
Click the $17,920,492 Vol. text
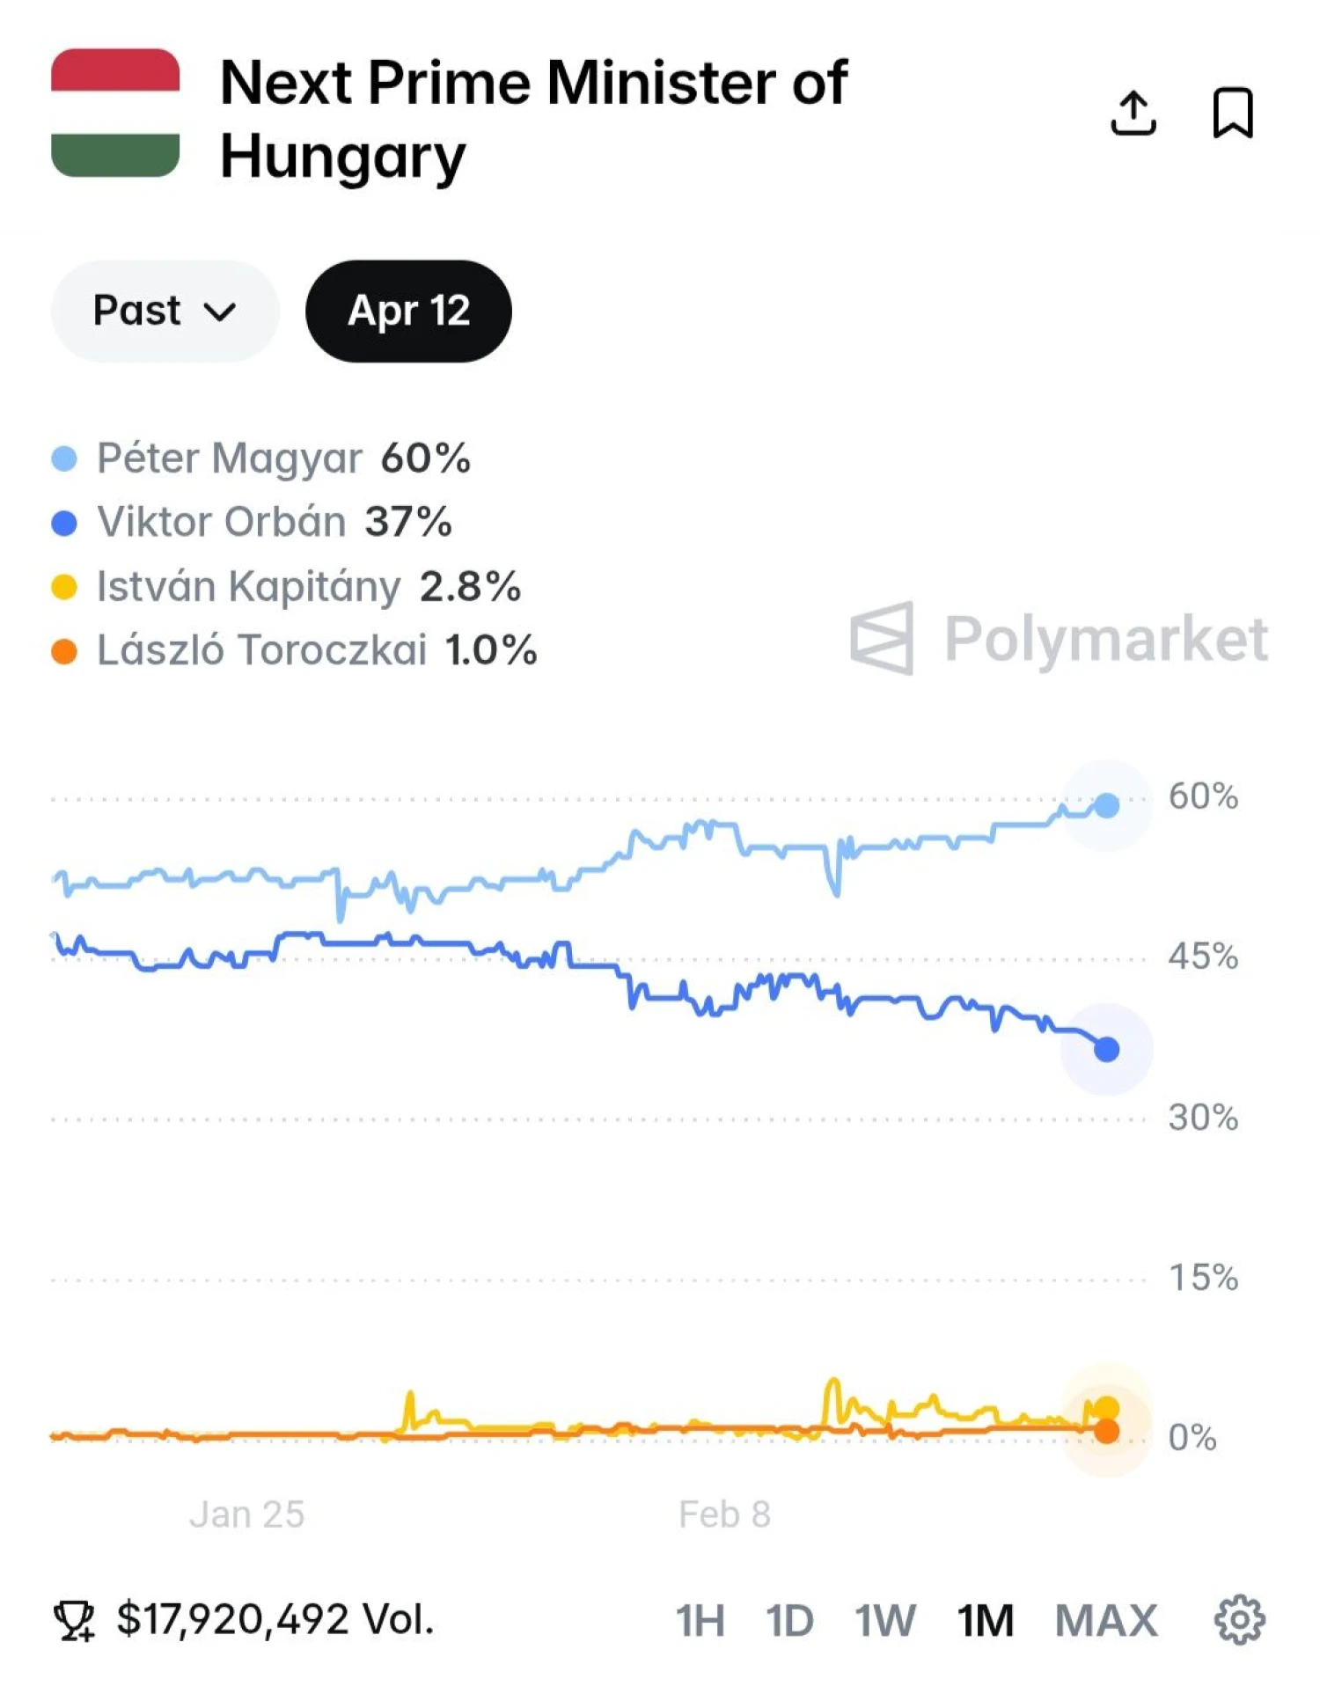[x=275, y=1620]
